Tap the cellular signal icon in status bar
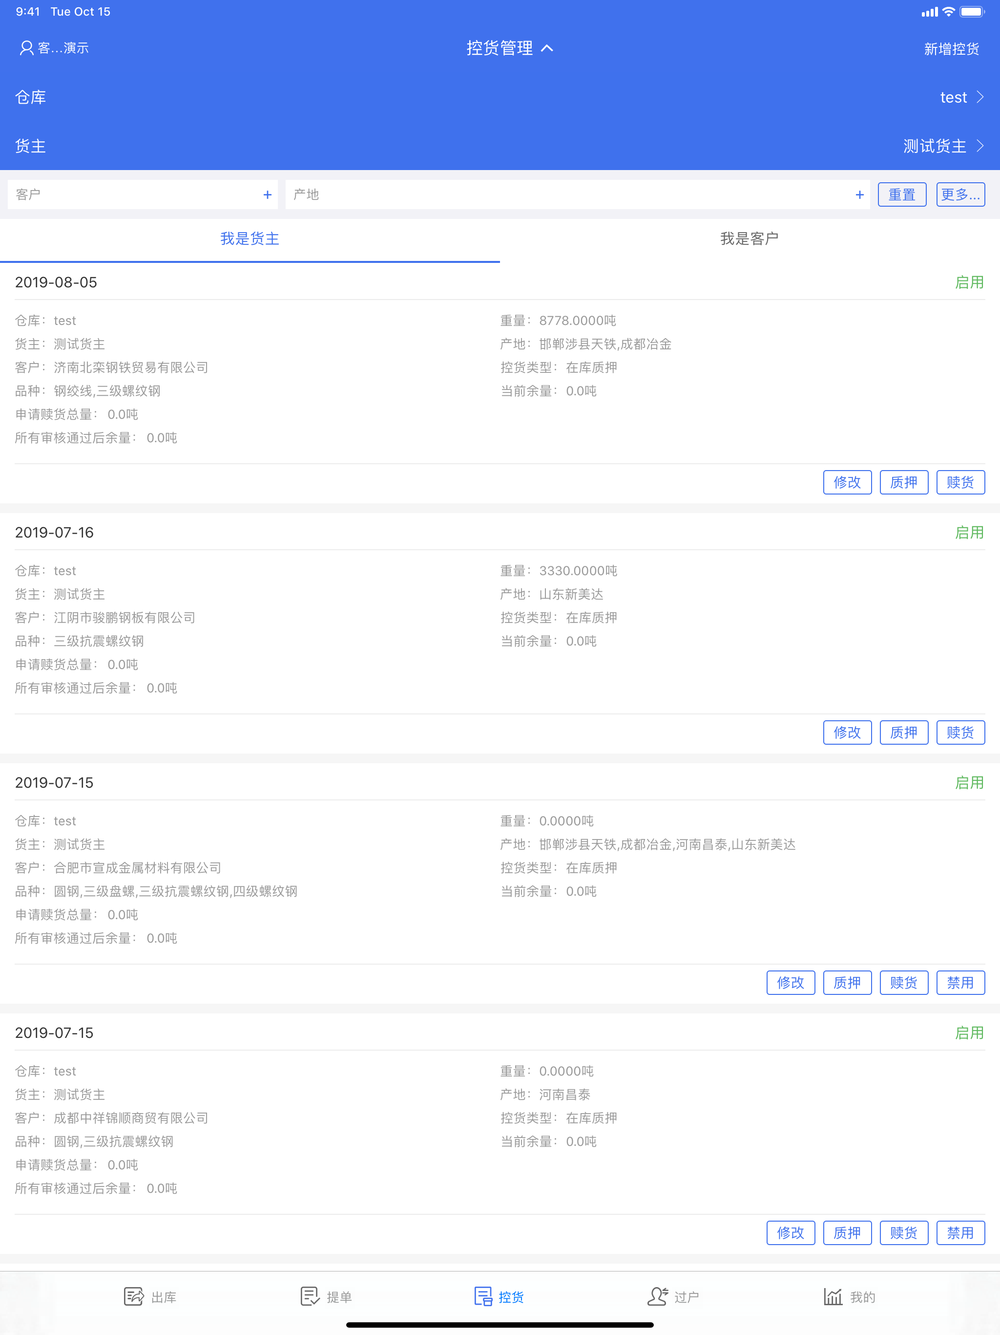1000x1335 pixels. (x=929, y=11)
